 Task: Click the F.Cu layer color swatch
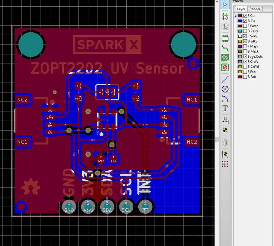click(240, 16)
